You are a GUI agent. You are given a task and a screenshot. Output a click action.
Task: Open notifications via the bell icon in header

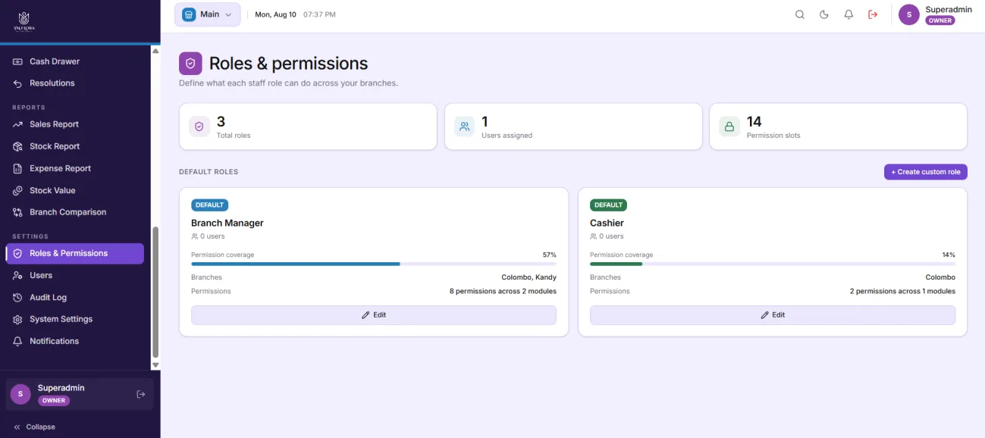click(x=849, y=14)
